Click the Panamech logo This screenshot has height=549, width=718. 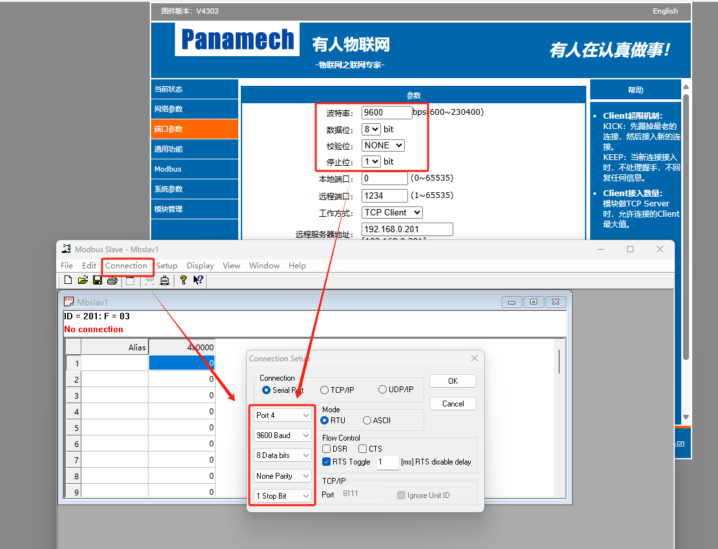[x=237, y=39]
